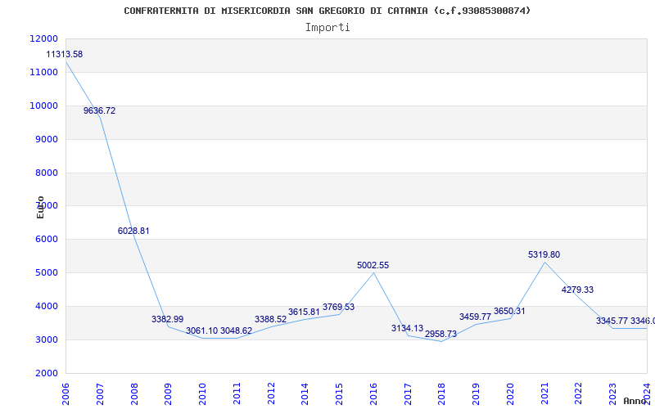Click the Euro axis label
This screenshot has height=409, width=655.
pos(40,207)
